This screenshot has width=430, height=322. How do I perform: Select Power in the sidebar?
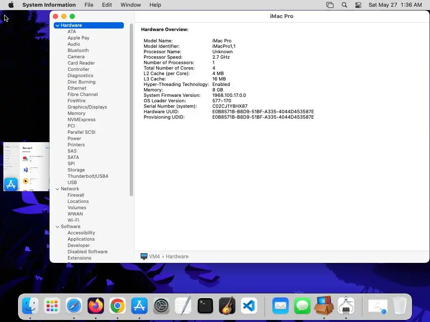tap(74, 138)
